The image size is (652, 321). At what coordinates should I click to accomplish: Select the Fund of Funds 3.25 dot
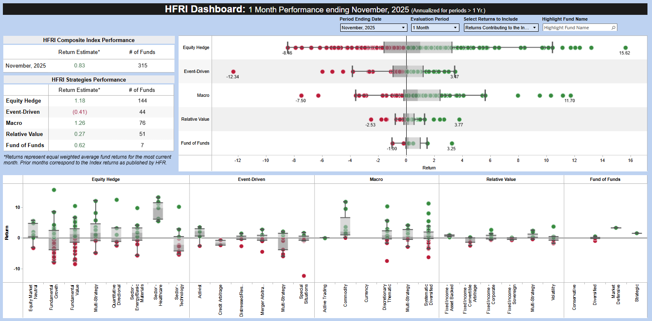tap(452, 143)
